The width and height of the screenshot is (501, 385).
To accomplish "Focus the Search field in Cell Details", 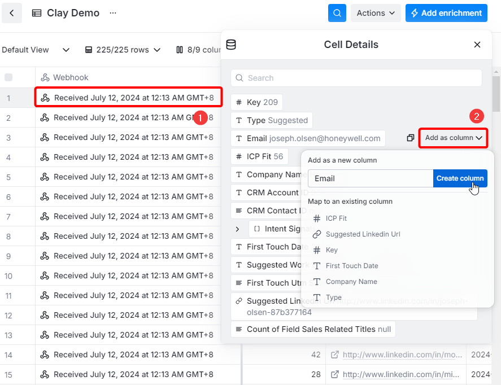I will pyautogui.click(x=356, y=78).
